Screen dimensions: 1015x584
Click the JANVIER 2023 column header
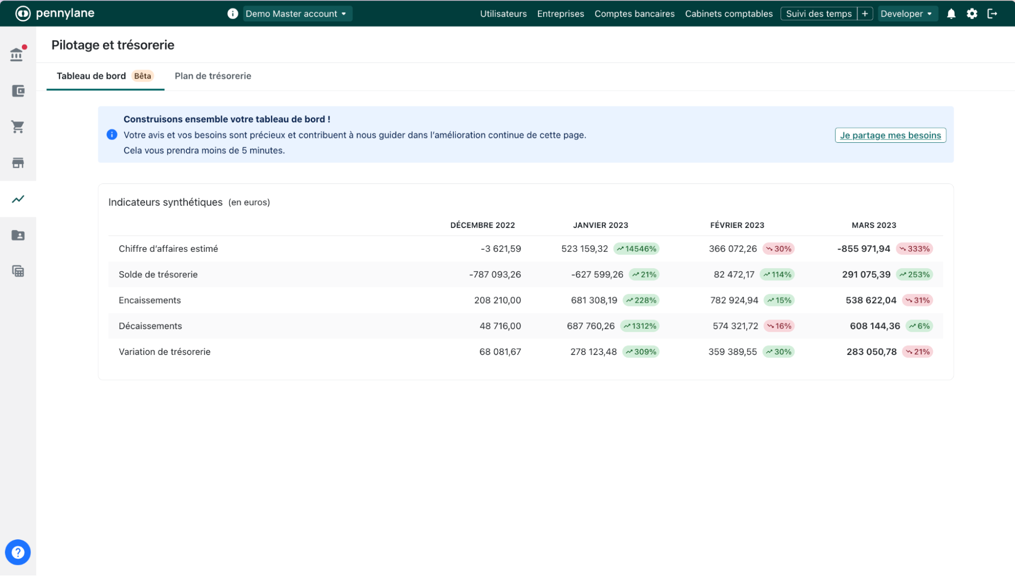pos(600,225)
